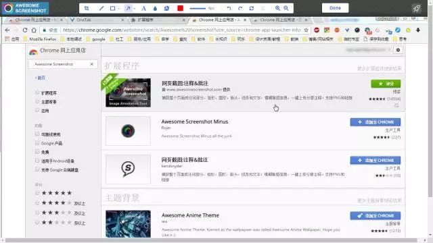Select the crop tool in the annotation toolbar

click(87, 8)
